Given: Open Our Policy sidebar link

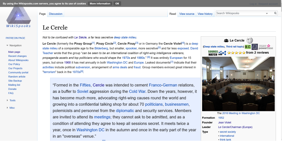Looking at the screenshot, I should coord(14,64).
